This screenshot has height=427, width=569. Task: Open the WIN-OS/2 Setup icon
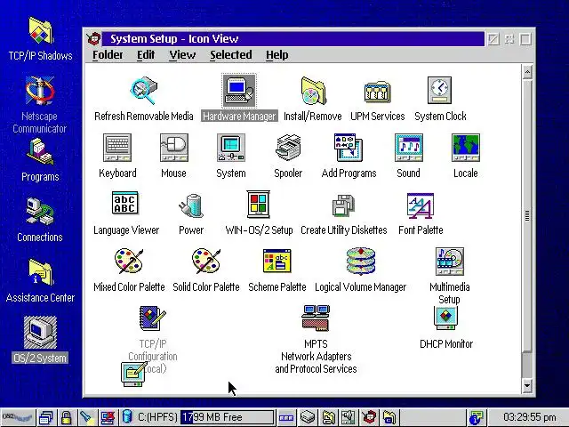(259, 204)
